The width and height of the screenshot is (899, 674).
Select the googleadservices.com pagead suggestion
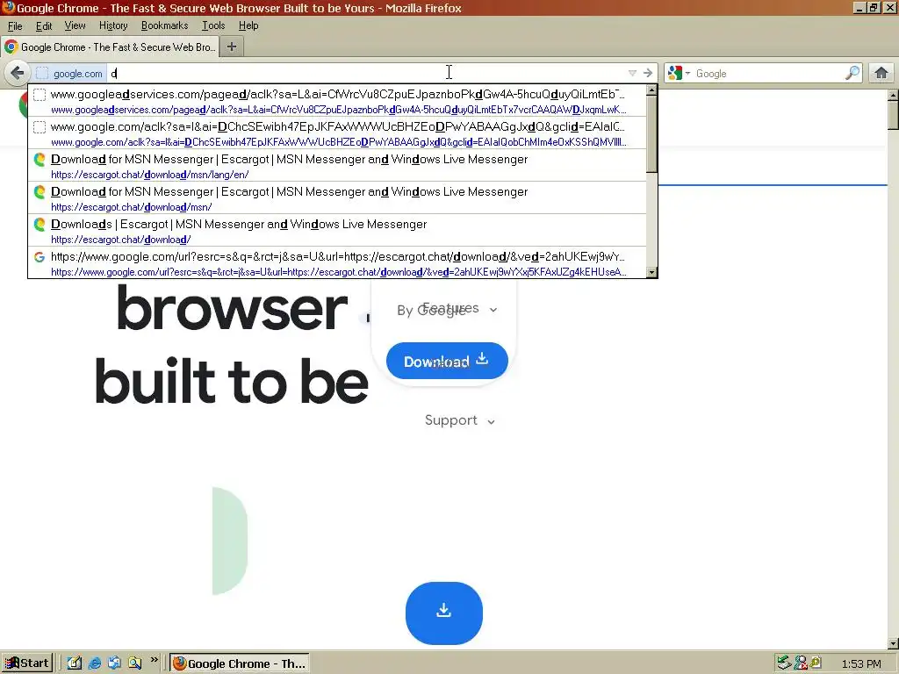[337, 101]
